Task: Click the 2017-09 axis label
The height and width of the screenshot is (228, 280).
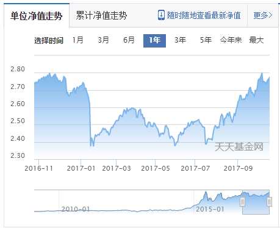Action: (x=238, y=168)
